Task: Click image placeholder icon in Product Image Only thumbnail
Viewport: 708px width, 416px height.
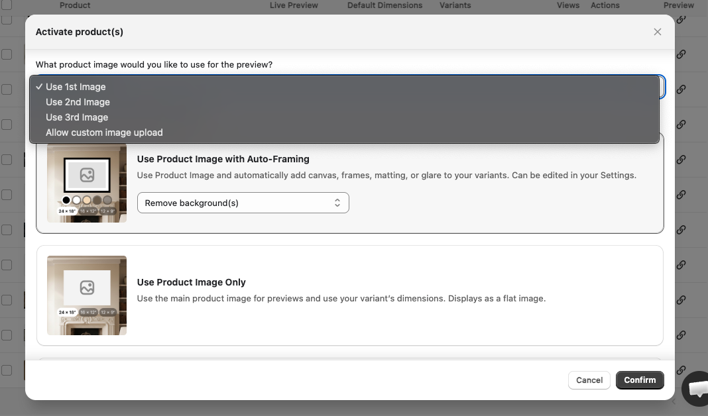Action: coord(87,287)
